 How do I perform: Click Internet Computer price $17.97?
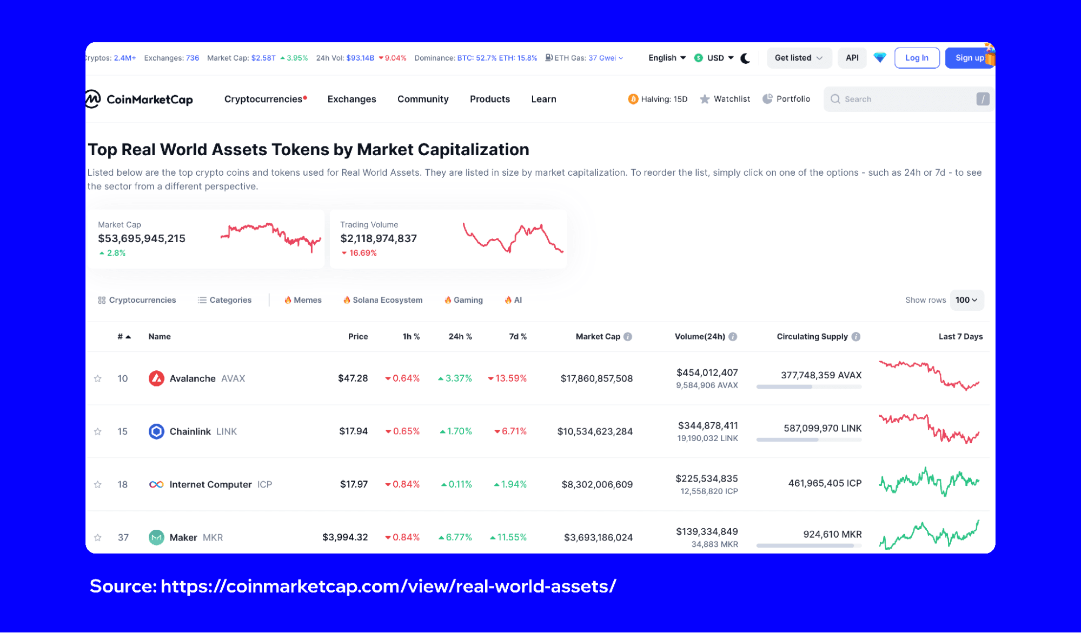tap(354, 484)
